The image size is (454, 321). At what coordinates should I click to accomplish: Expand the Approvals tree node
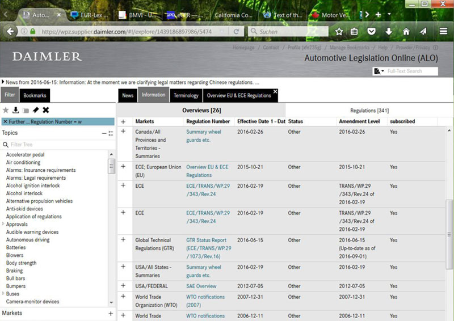(x=3, y=224)
